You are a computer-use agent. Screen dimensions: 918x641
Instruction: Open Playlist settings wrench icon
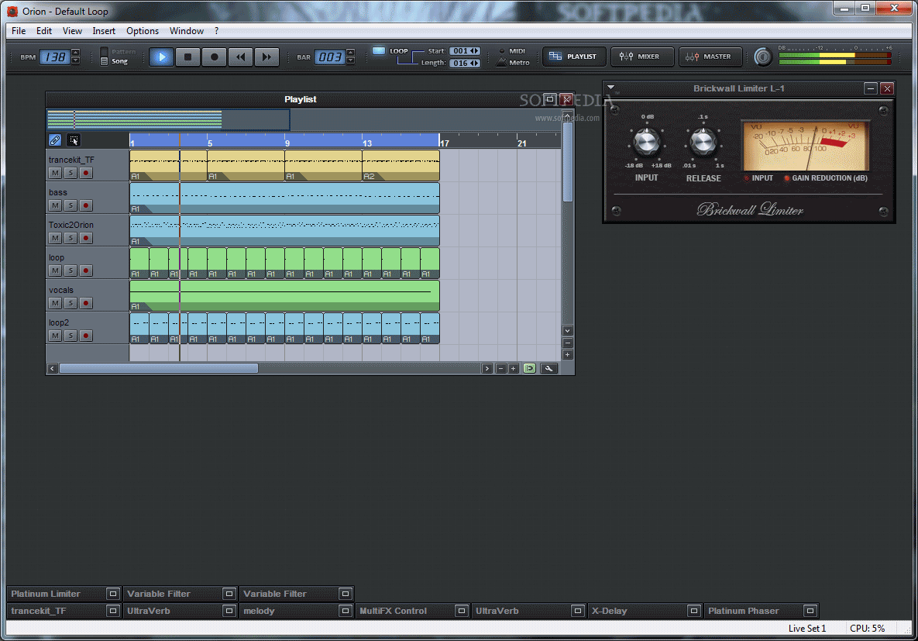click(548, 368)
